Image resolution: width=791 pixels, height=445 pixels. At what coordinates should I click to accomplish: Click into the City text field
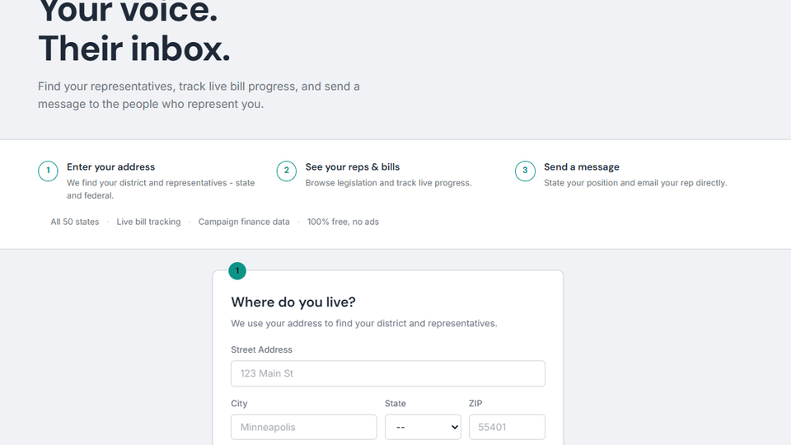tap(303, 427)
